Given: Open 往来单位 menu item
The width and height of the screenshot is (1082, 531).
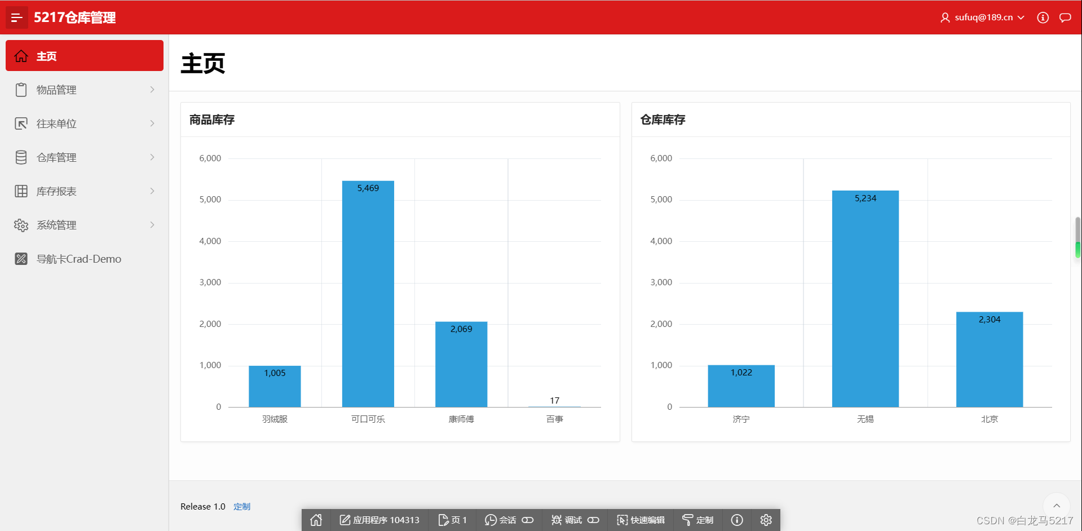Looking at the screenshot, I should (x=85, y=123).
